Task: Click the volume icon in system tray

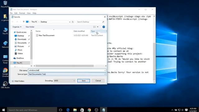Action: 183,110
